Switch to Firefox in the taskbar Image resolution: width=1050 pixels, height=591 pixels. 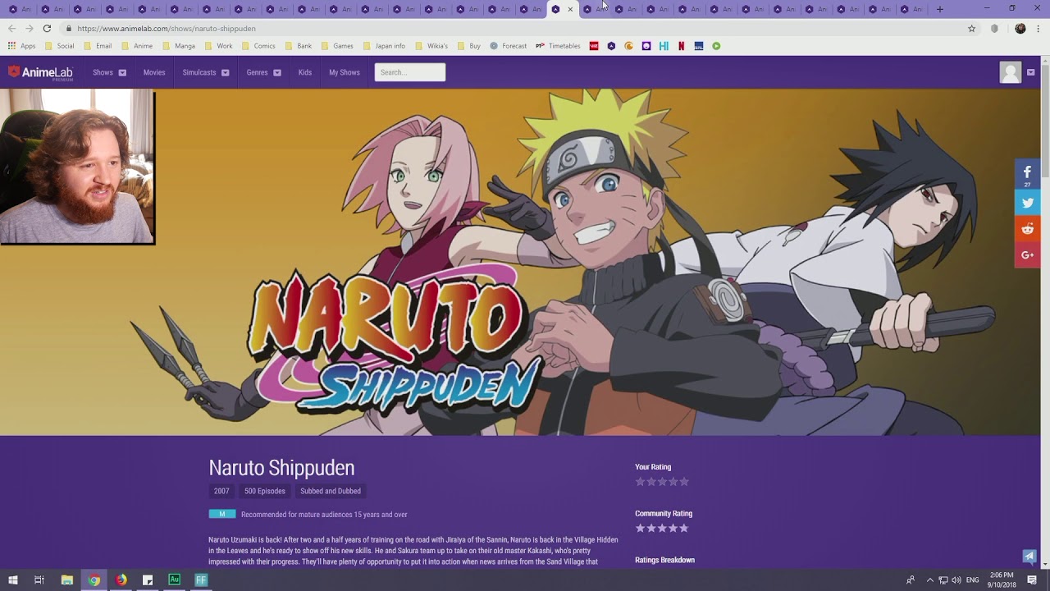pyautogui.click(x=121, y=580)
